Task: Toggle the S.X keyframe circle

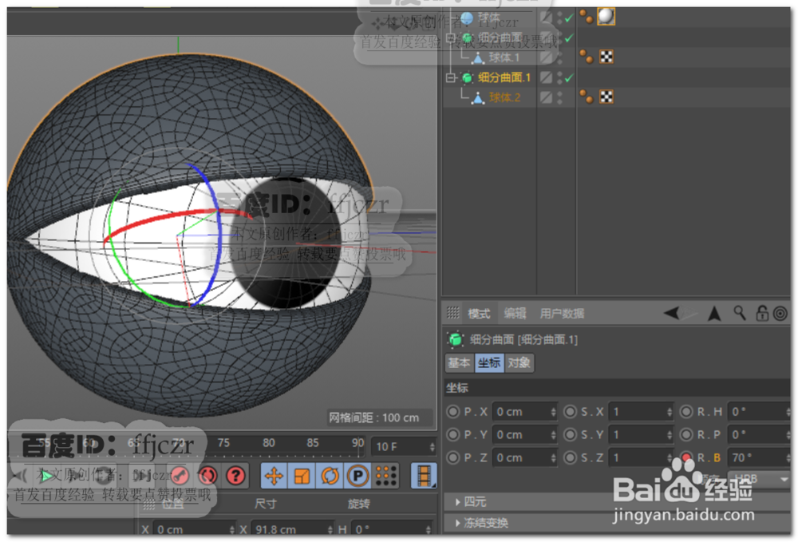Action: tap(570, 411)
